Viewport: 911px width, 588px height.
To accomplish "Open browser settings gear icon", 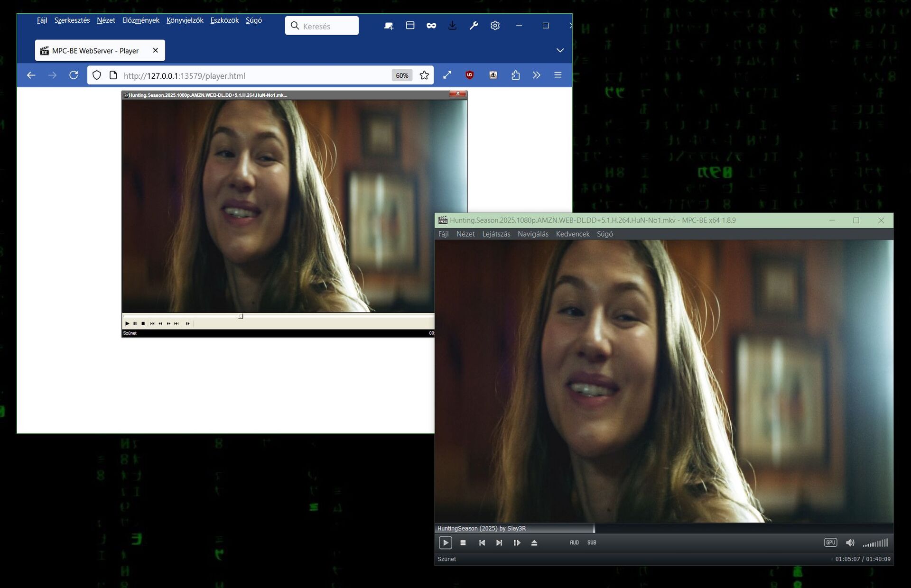I will click(x=495, y=26).
